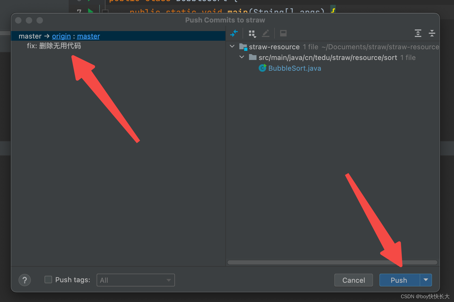Viewport: 454px width, 302px height.
Task: Click the horizontal scrollbar in file tree
Action: coord(332,262)
